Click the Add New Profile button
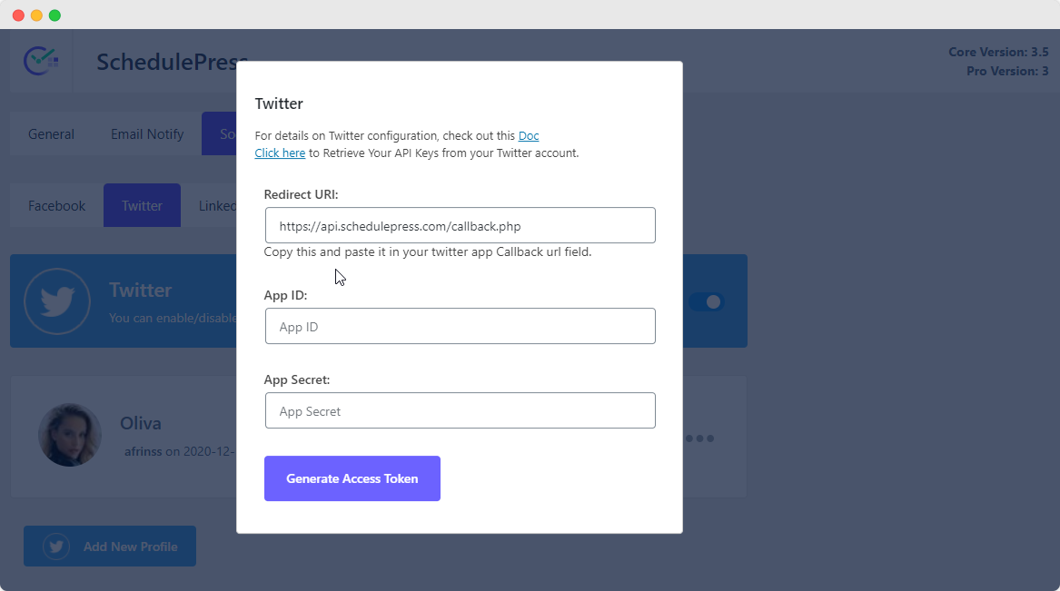Screen dimensions: 1060x591 (110, 547)
